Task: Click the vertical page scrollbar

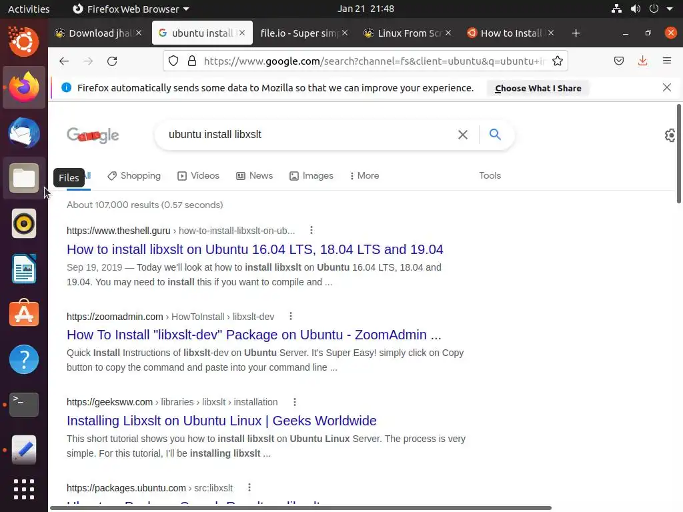Action: (x=678, y=154)
